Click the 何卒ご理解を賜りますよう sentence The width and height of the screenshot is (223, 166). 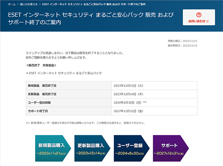56,58
